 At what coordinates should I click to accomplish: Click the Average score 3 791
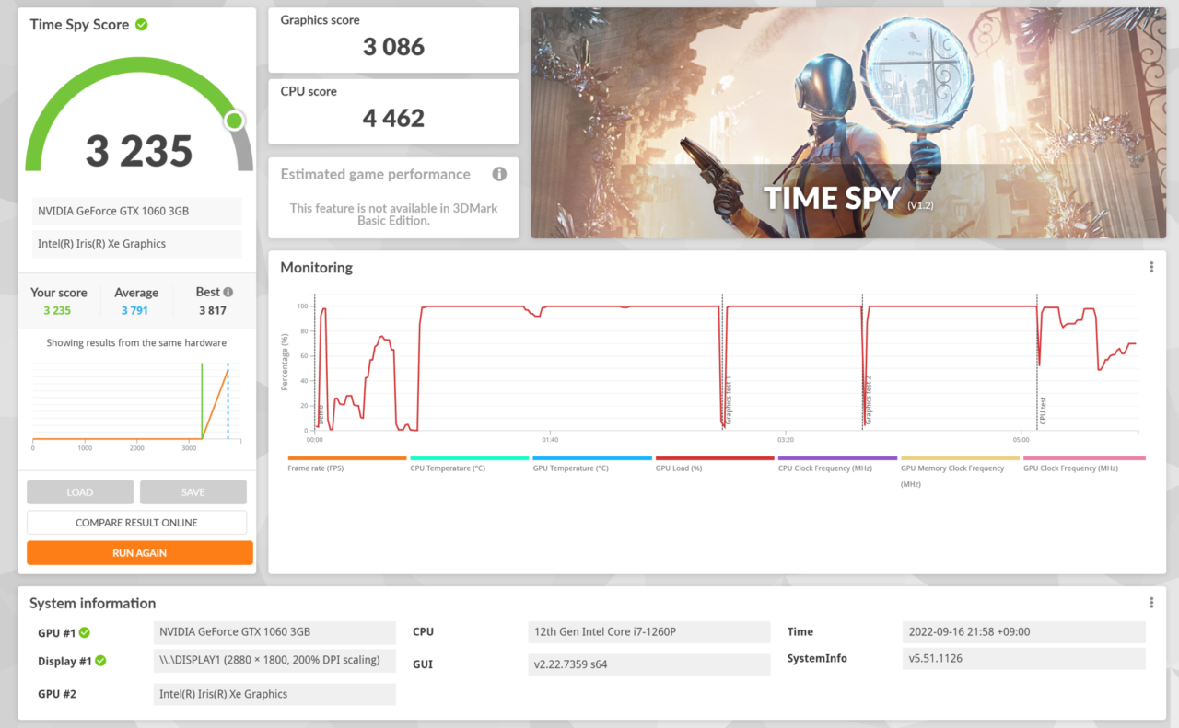[x=134, y=311]
